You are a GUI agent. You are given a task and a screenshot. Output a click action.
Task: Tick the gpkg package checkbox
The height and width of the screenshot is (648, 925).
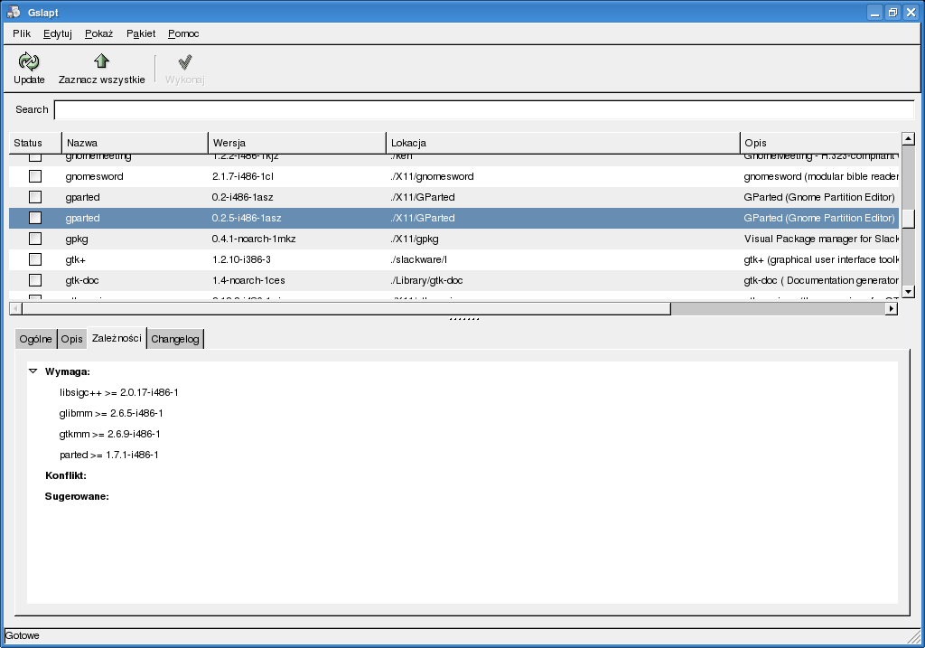[x=35, y=239]
